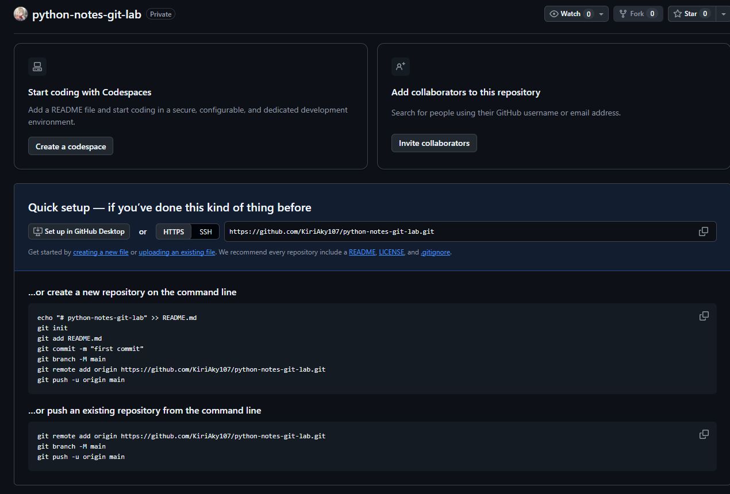Open the python-notes-git-lab repository title
This screenshot has height=494, width=730.
coord(87,14)
